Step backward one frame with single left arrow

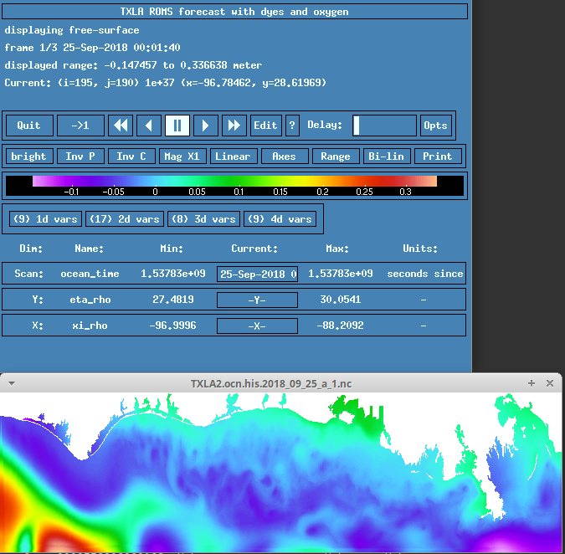click(149, 126)
